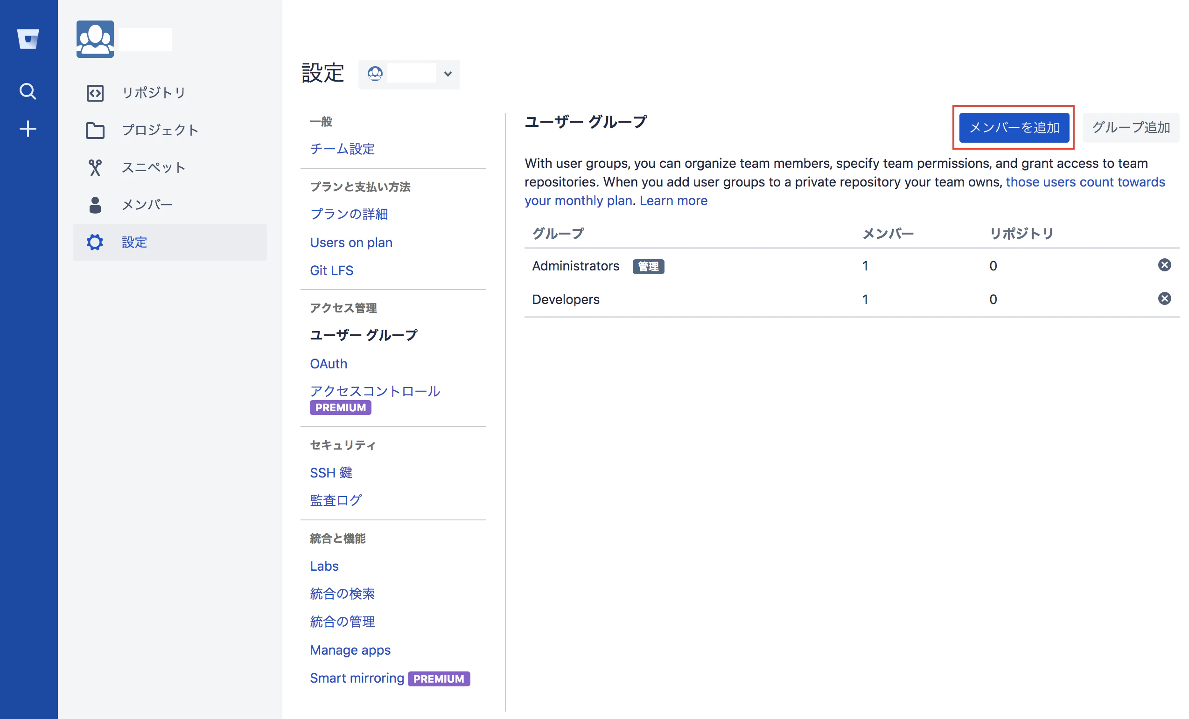1189x719 pixels.
Task: Click the team avatar in sidebar header
Action: coord(95,39)
